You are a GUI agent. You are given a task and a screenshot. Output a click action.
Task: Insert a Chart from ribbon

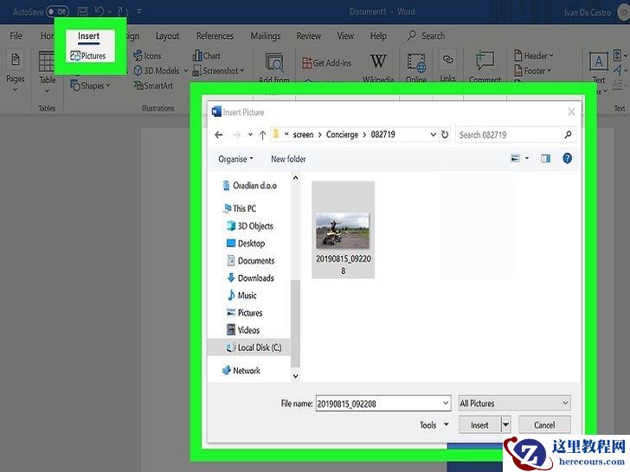click(x=207, y=56)
